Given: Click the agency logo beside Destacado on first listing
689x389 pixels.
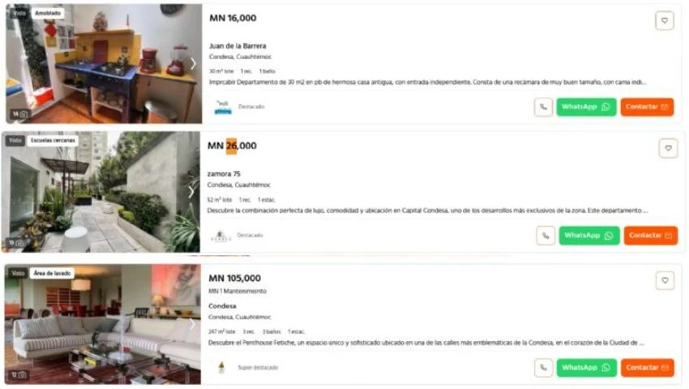Looking at the screenshot, I should click(x=223, y=107).
